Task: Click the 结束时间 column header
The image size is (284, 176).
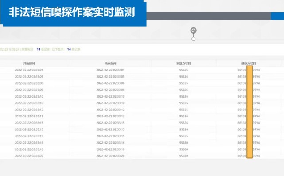Action: [110, 63]
